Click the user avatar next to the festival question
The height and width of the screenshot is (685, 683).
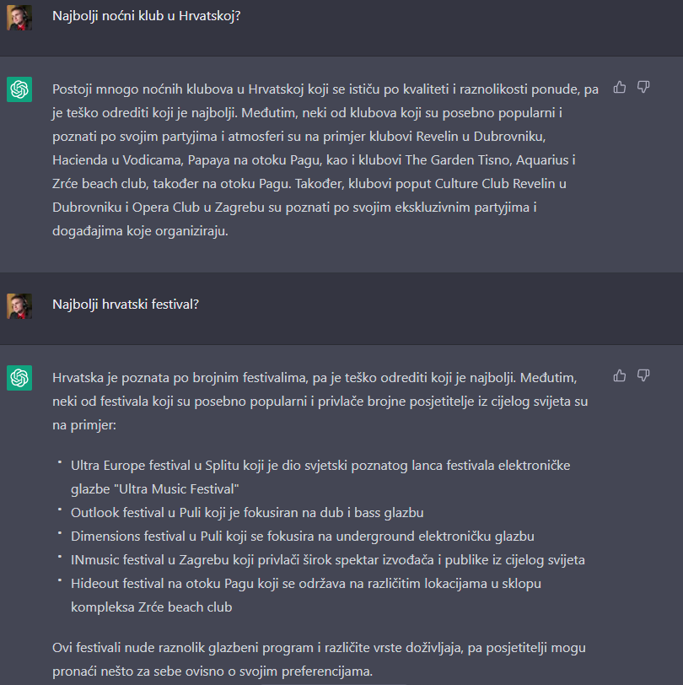coord(19,305)
